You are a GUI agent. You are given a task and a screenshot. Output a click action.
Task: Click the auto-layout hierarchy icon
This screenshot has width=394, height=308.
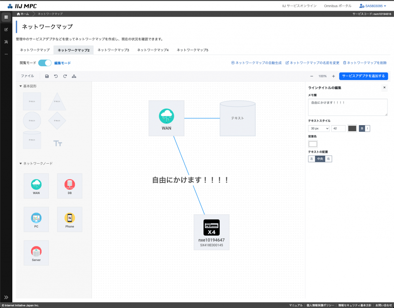[x=74, y=76]
